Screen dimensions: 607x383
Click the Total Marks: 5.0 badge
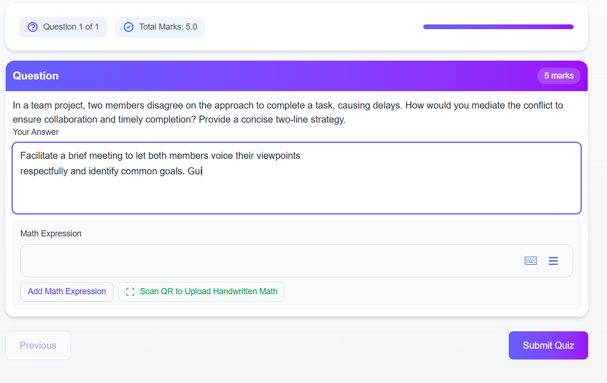click(160, 27)
